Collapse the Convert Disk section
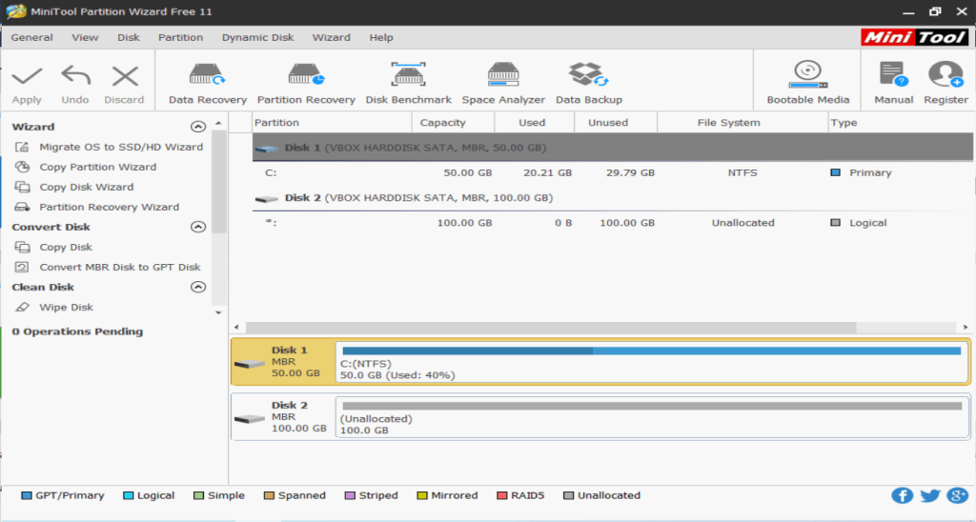The image size is (976, 522). (198, 227)
